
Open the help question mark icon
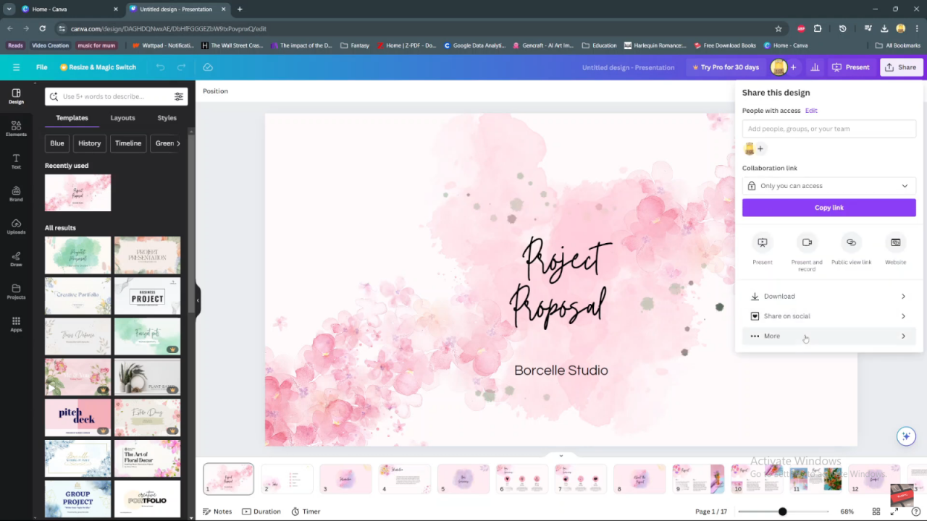916,512
